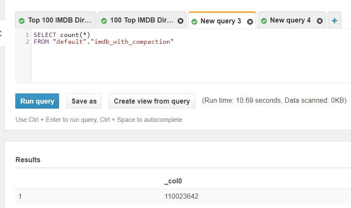Select the New query 3 tab
Viewport: 351px width, 208px height.
click(x=221, y=21)
